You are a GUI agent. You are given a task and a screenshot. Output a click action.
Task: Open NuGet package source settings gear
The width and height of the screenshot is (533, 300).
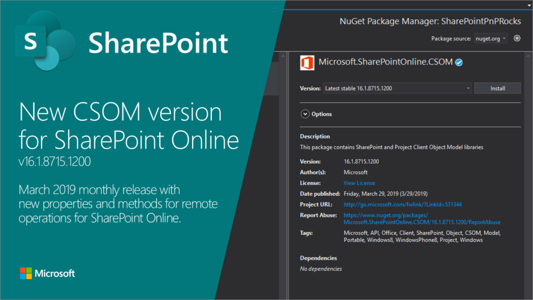coord(517,38)
